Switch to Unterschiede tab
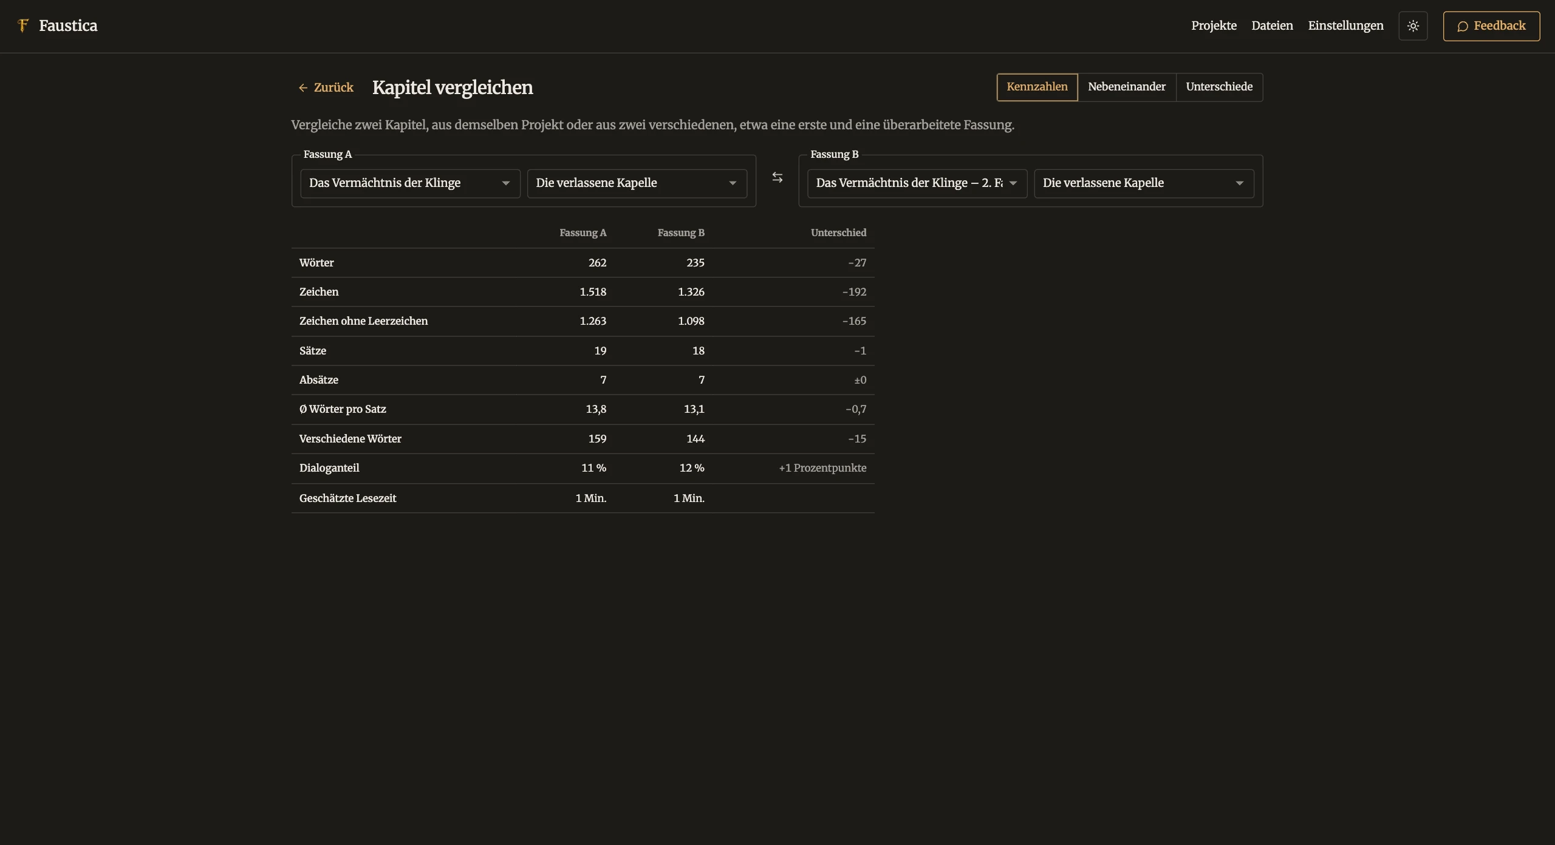The image size is (1555, 845). (1219, 87)
